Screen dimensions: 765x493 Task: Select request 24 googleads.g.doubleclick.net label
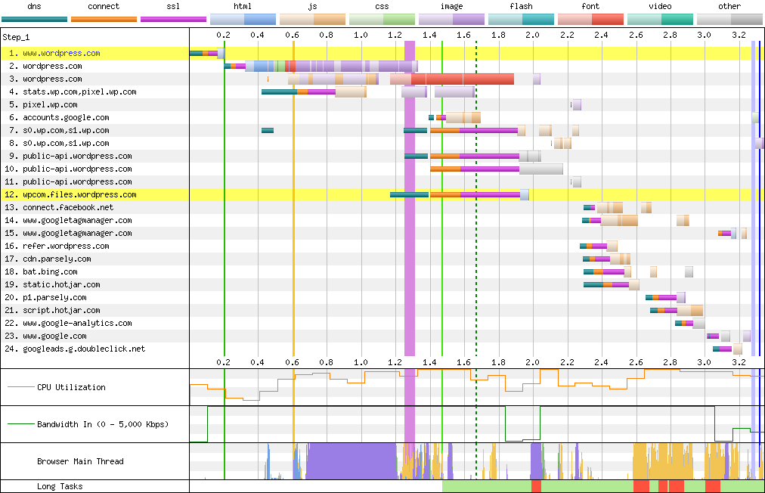tap(83, 349)
